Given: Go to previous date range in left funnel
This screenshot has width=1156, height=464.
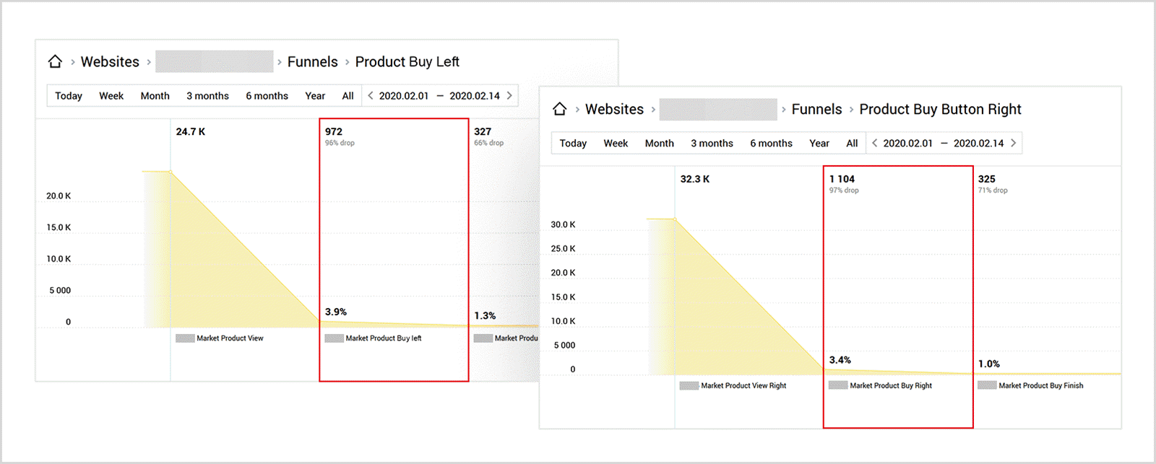Looking at the screenshot, I should click(x=371, y=95).
